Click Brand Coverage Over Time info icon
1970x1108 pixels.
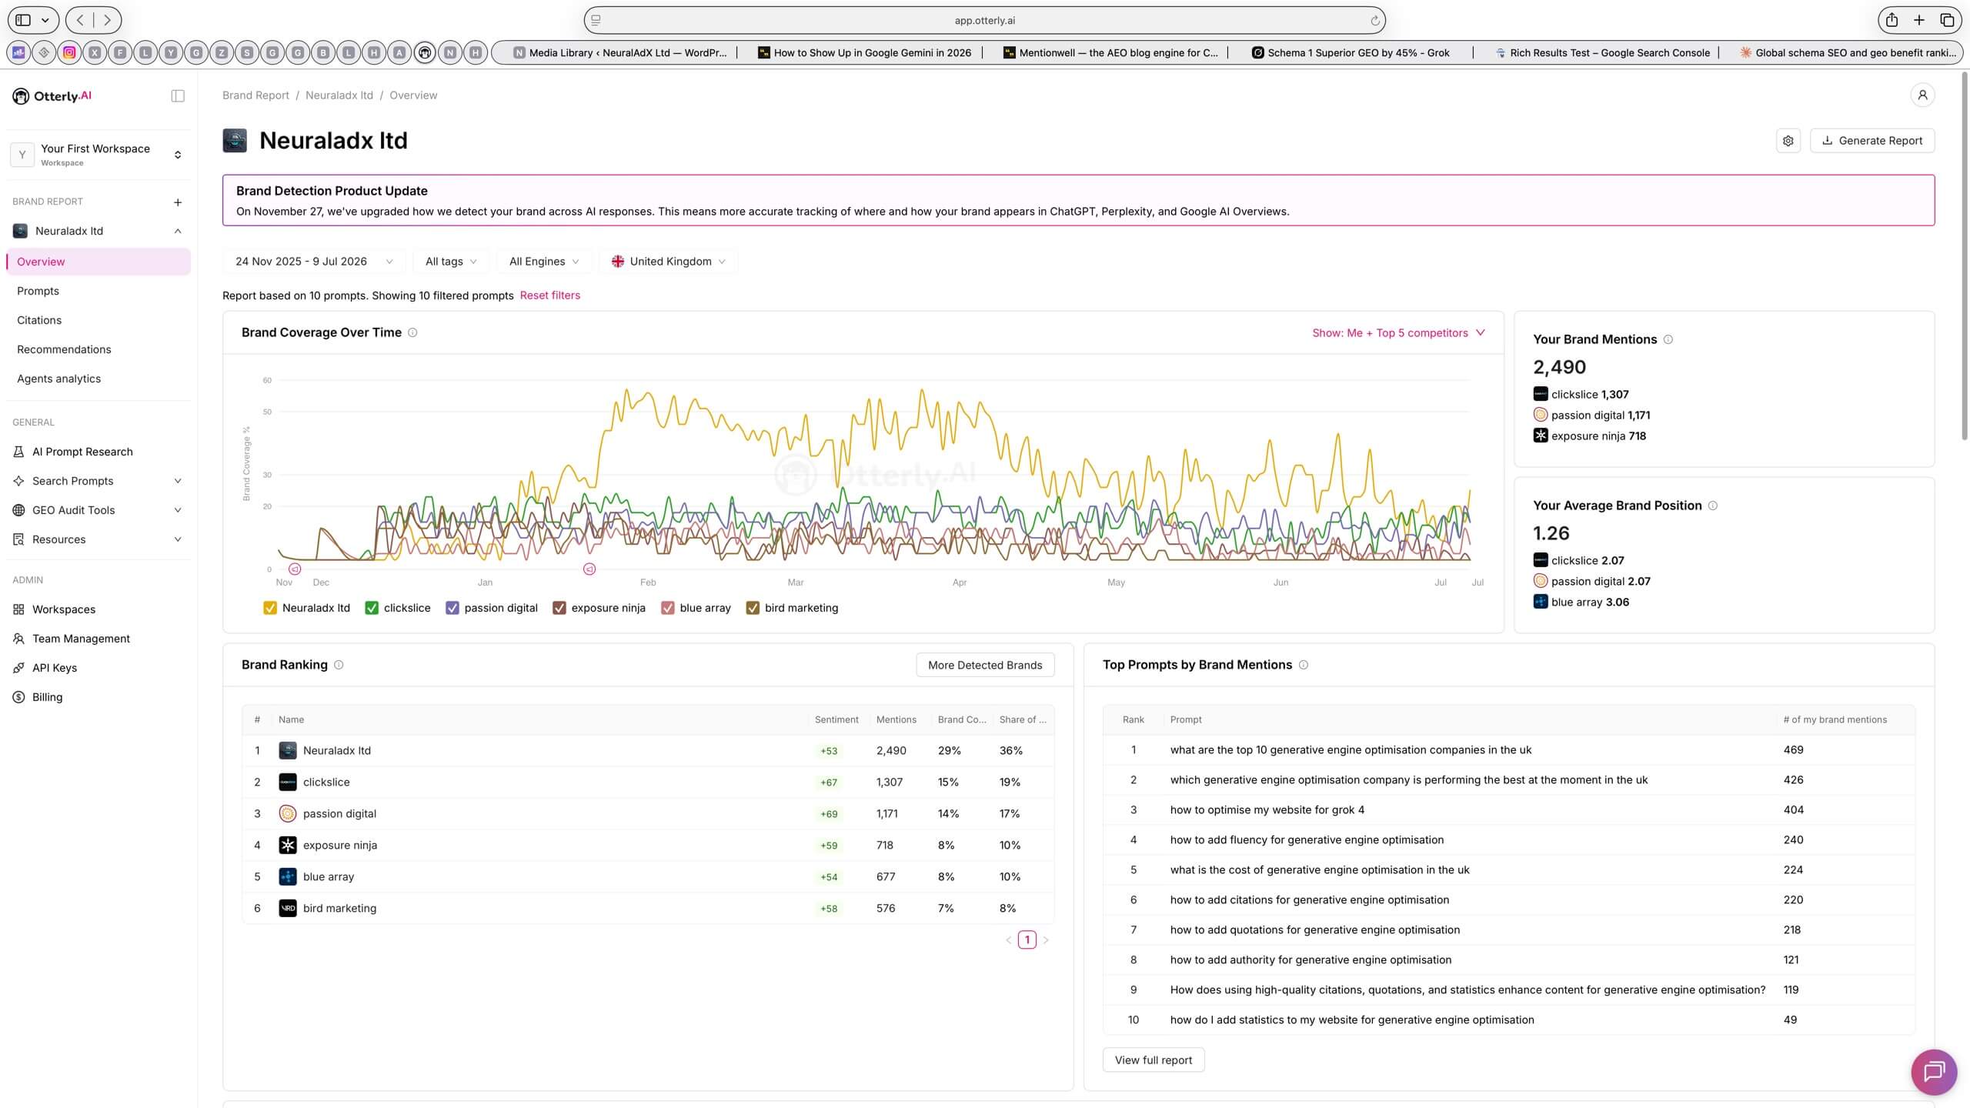point(412,332)
